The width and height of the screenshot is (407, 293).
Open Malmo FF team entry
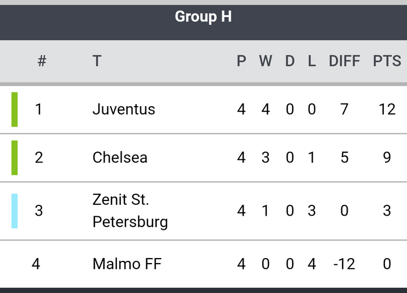pyautogui.click(x=127, y=264)
